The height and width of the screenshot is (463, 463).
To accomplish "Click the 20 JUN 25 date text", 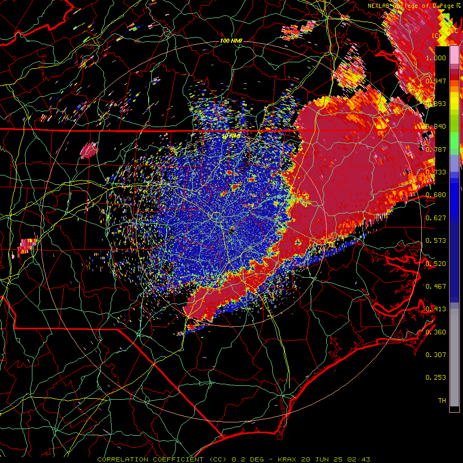I will [323, 459].
